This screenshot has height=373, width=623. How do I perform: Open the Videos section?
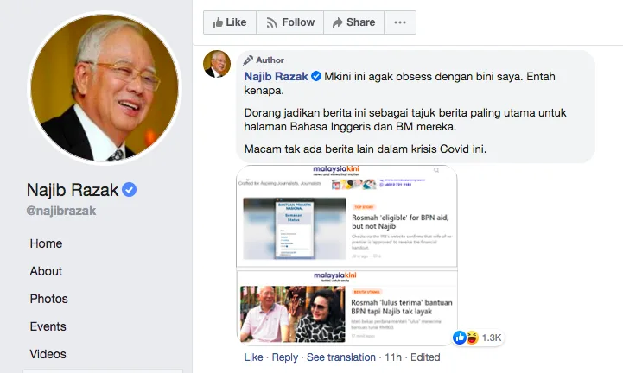click(x=48, y=354)
